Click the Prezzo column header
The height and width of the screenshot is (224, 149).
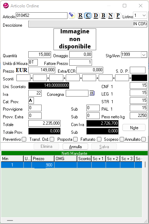coord(43,159)
